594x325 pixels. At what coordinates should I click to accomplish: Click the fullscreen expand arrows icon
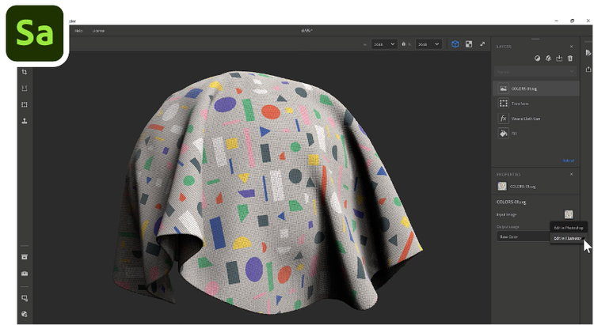(482, 44)
